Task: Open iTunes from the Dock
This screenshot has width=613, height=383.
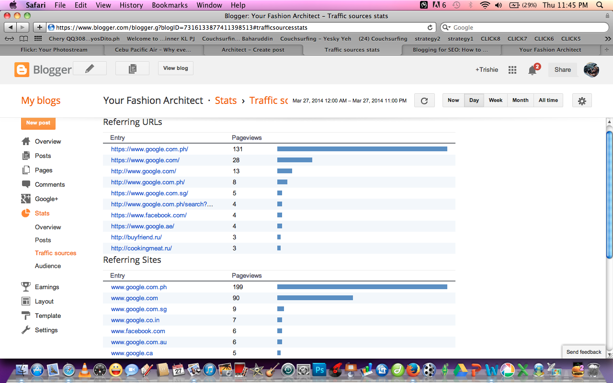Action: pyautogui.click(x=209, y=370)
